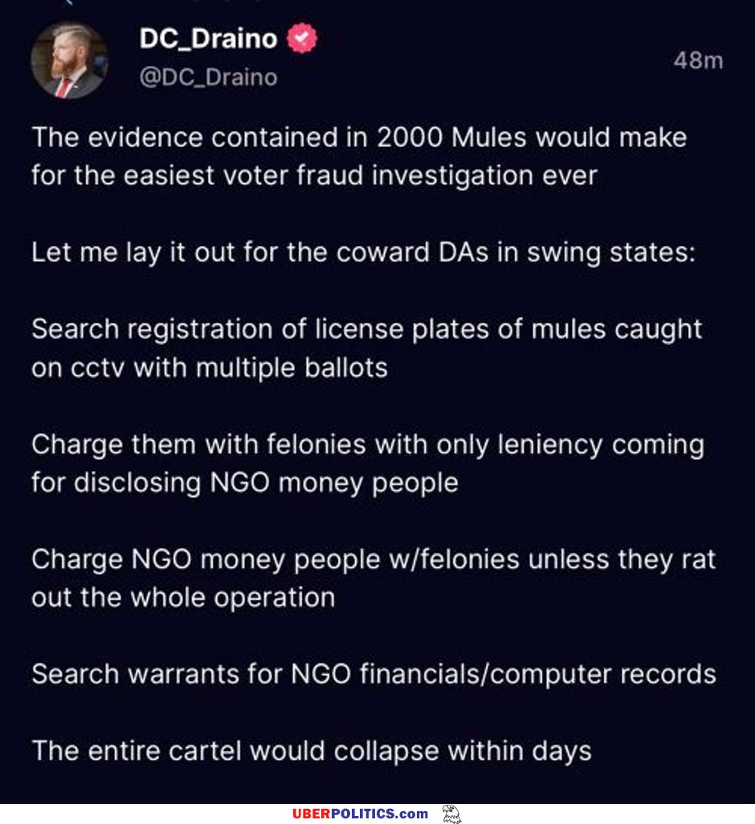
Task: Click the eagle logo next to UberPolitics.com
Action: pyautogui.click(x=451, y=814)
